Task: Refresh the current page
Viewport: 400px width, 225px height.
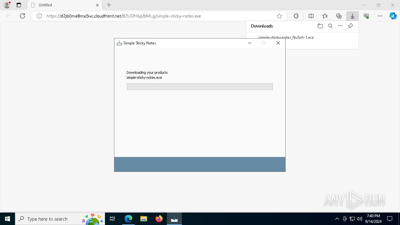Action: (22, 16)
